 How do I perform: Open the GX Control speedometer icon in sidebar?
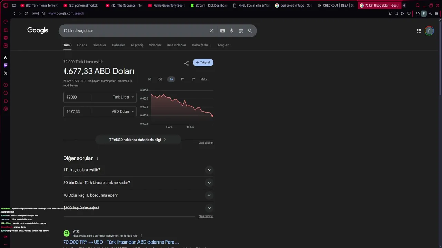(6, 22)
